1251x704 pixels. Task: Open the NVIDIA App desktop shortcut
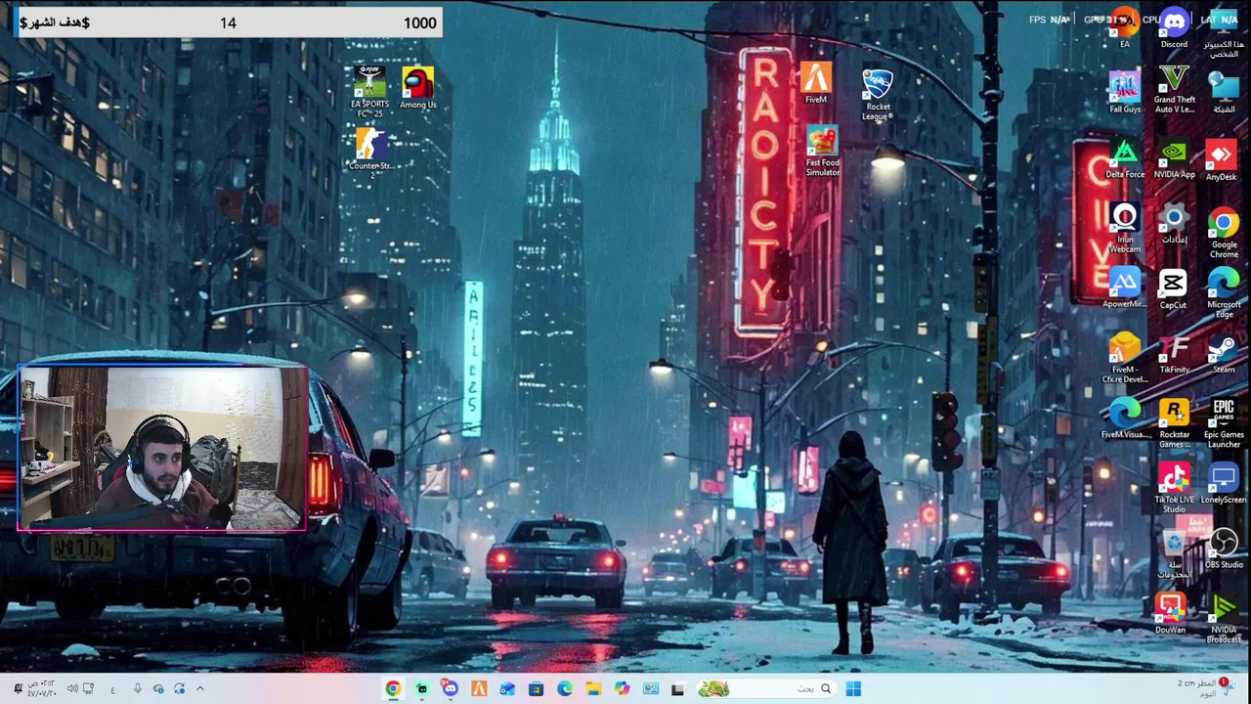tap(1174, 158)
